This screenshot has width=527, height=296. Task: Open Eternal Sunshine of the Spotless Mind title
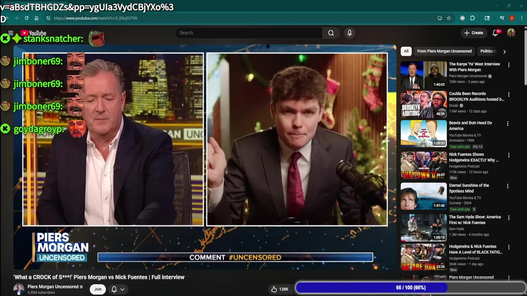click(x=469, y=188)
